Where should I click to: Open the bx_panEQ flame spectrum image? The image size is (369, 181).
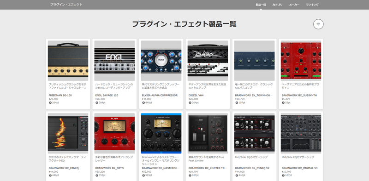pyautogui.click(x=68, y=133)
